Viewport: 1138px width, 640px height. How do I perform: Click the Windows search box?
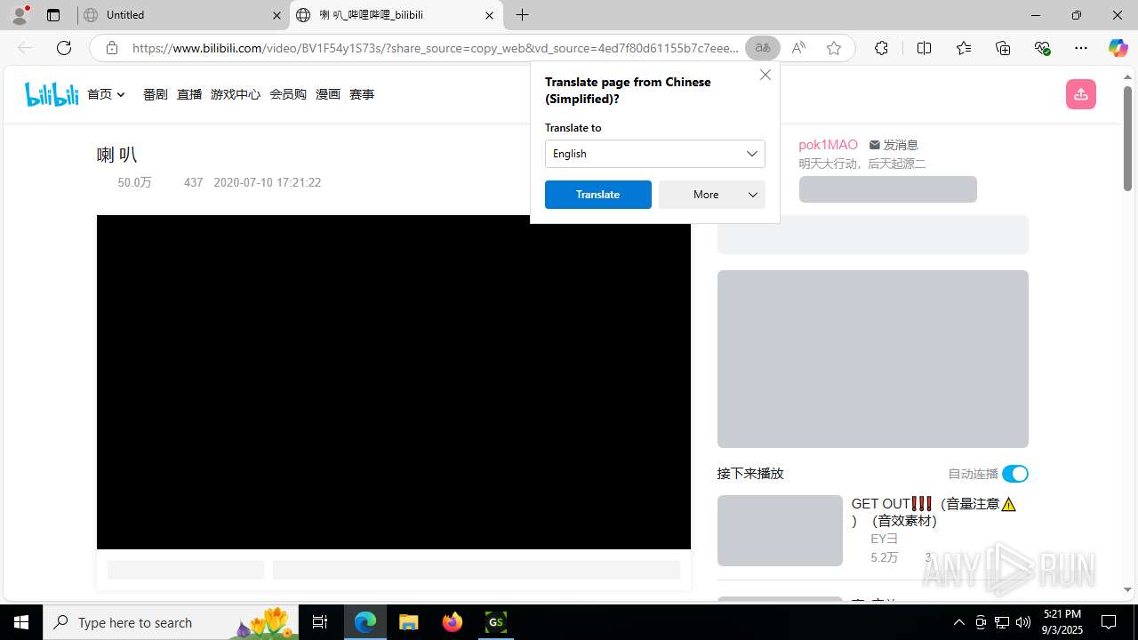tap(171, 622)
